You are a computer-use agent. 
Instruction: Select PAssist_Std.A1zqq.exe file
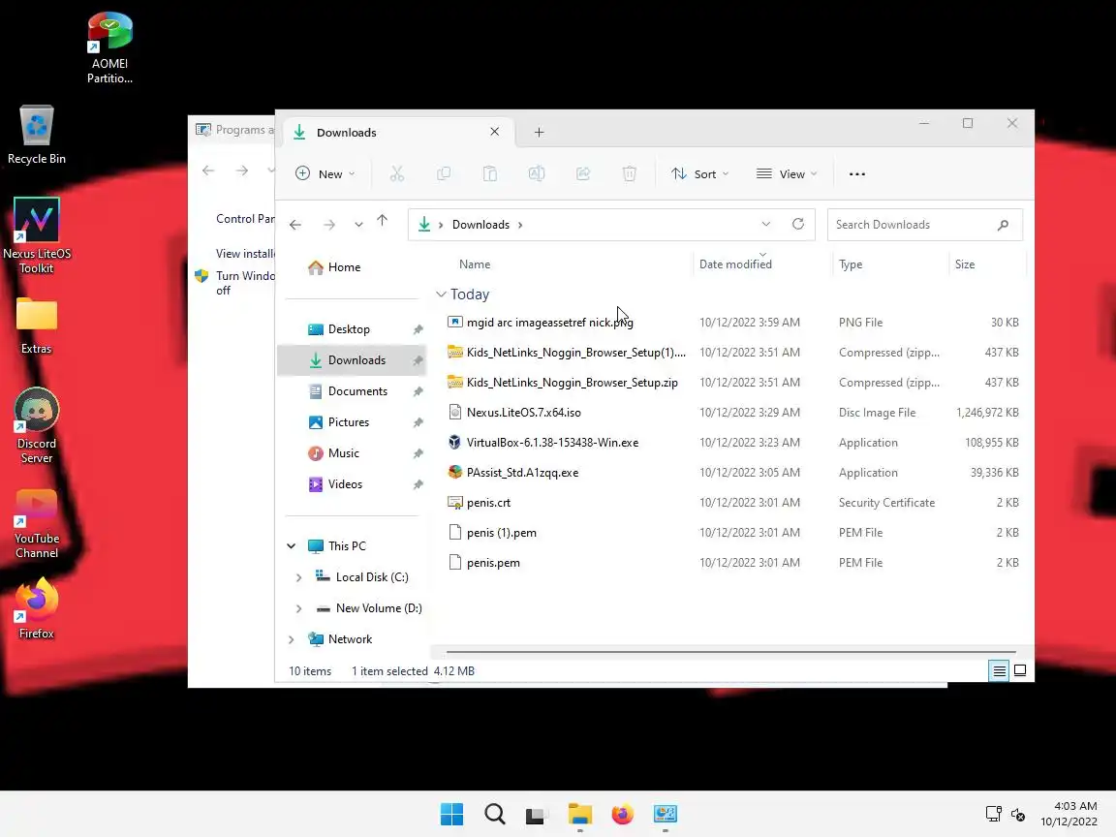tap(733, 473)
